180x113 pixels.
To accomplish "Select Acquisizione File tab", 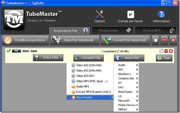I will 70,31.
